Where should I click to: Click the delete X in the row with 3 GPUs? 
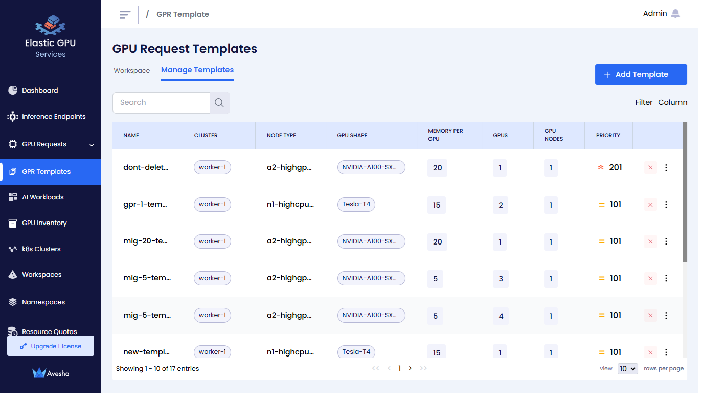point(650,278)
